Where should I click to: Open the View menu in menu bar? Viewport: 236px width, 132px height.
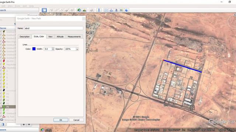tap(10, 6)
